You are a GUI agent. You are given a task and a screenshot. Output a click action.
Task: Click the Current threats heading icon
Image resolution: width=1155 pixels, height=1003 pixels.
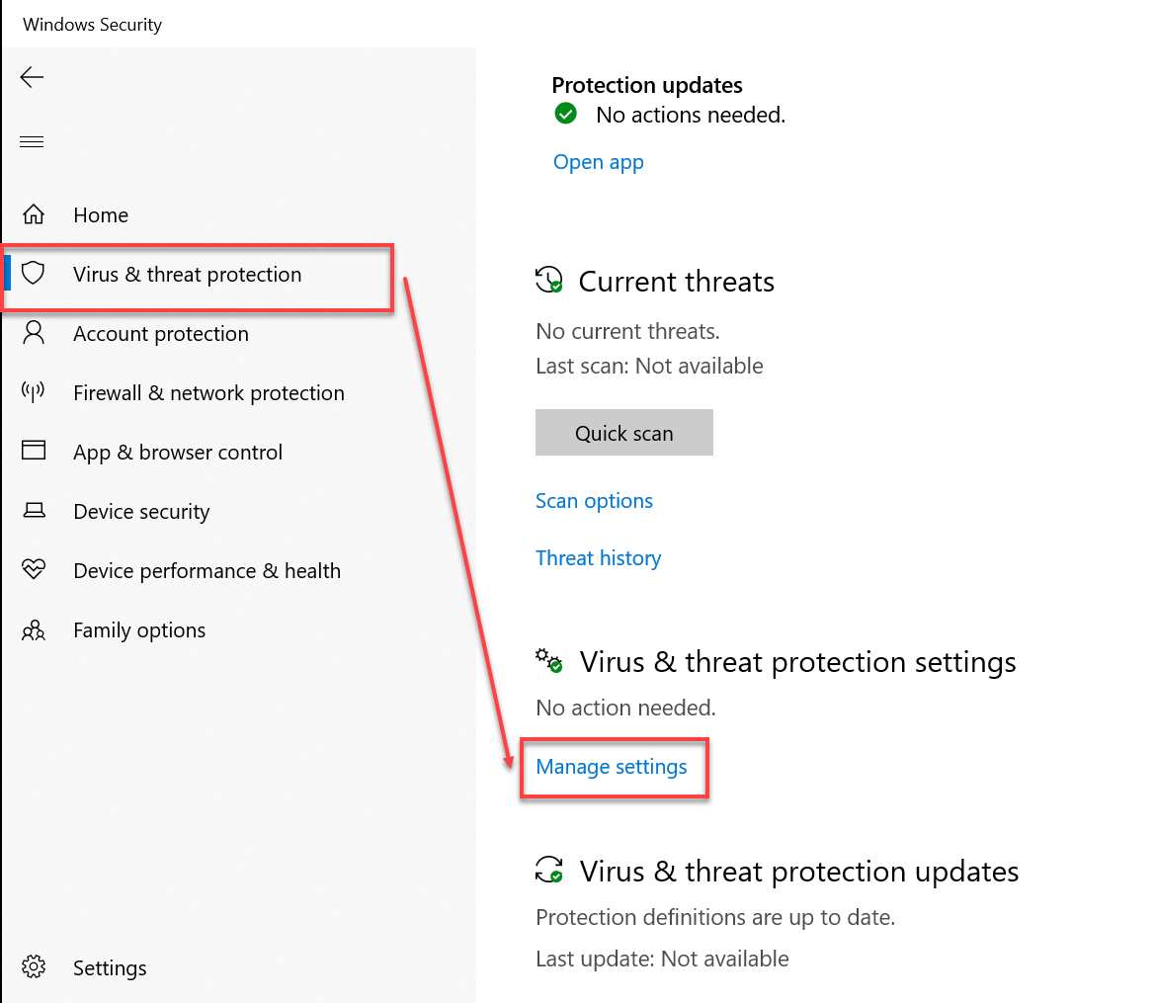click(x=548, y=281)
